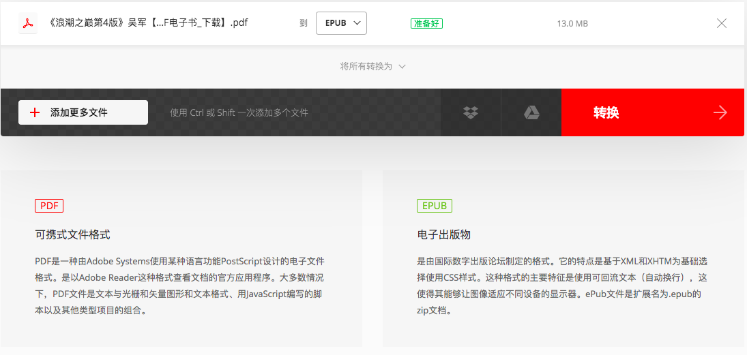This screenshot has width=747, height=355.
Task: Click the 准备好 status label
Action: tap(426, 23)
